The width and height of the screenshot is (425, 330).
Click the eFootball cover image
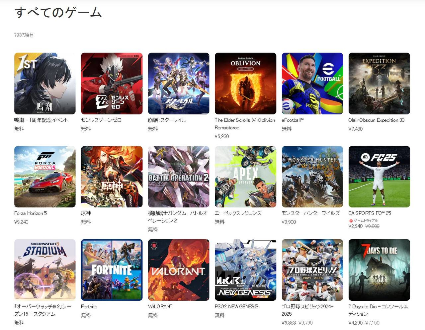pos(312,83)
